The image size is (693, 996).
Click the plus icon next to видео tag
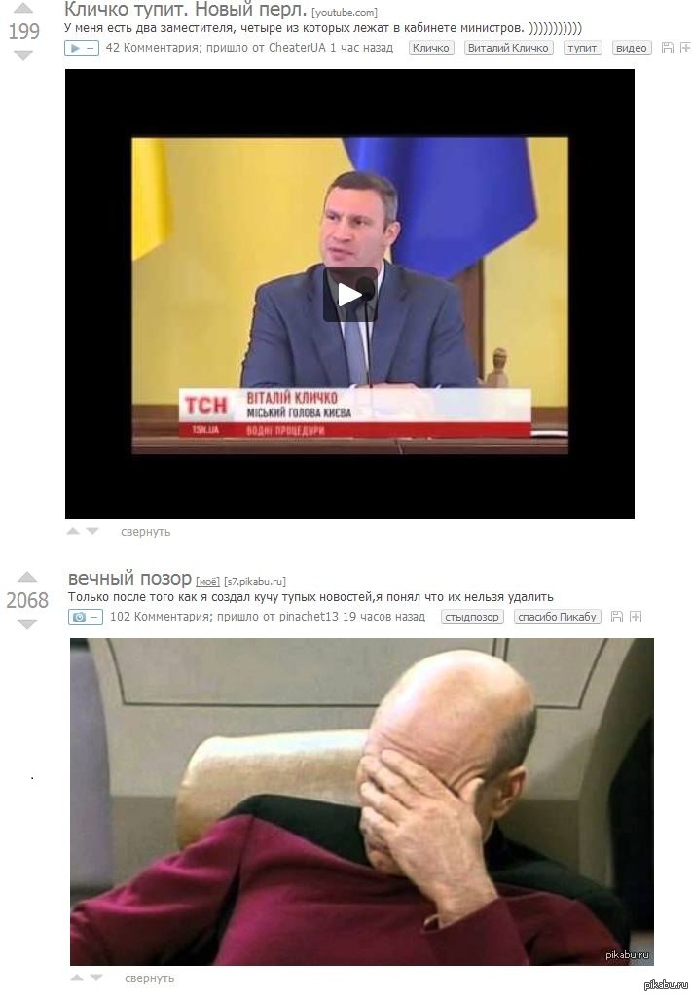point(686,48)
